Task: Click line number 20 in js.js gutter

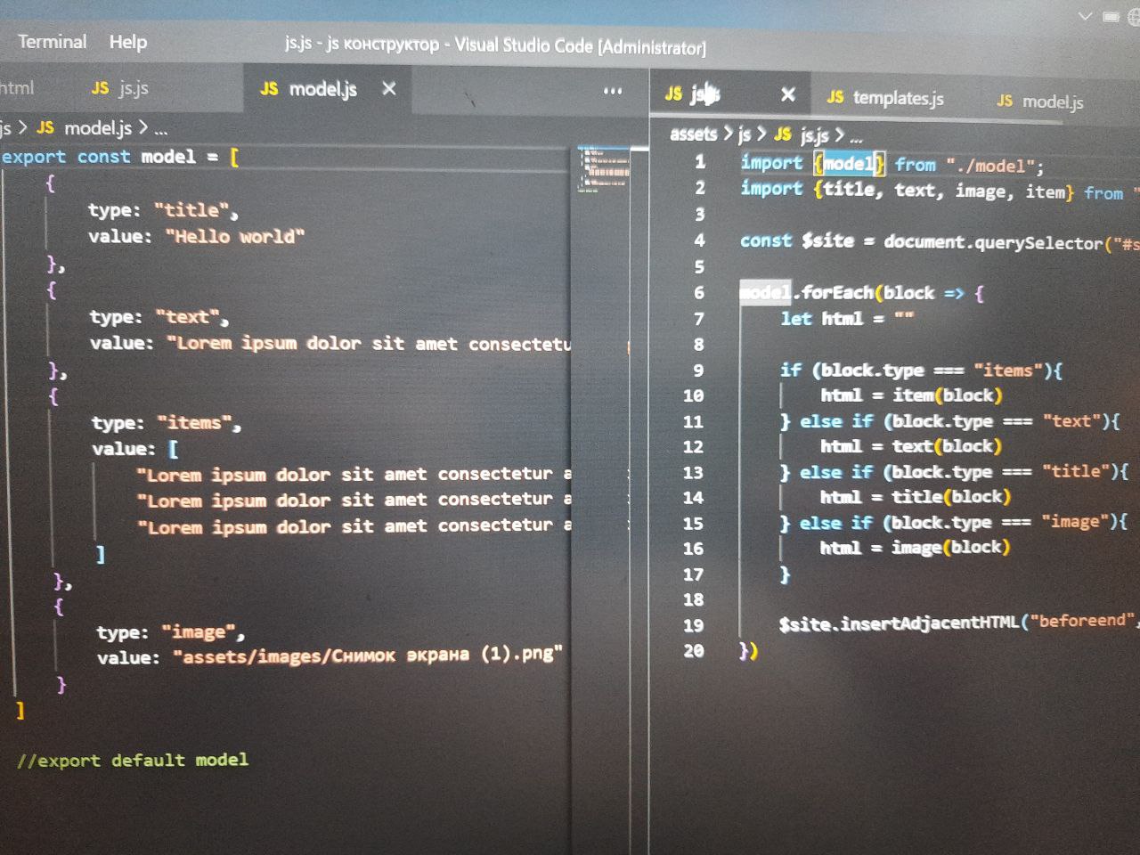Action: [693, 651]
